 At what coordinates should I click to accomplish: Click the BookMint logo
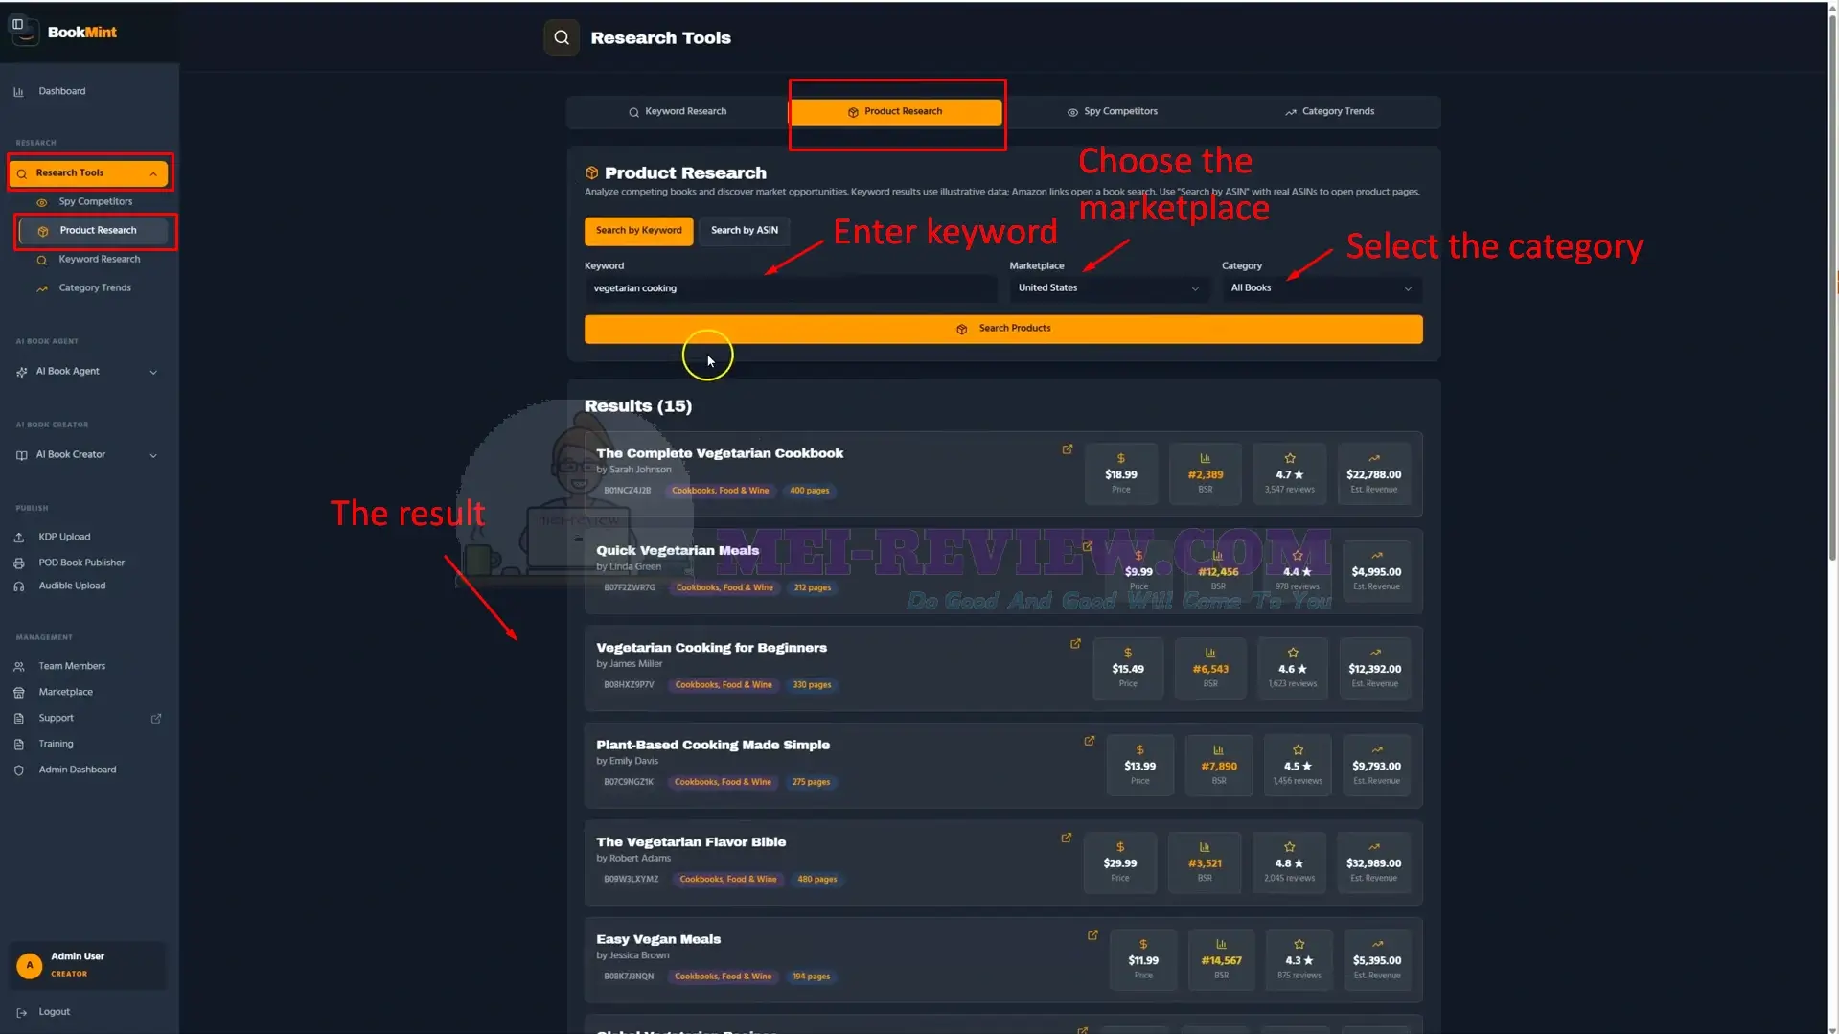(63, 32)
